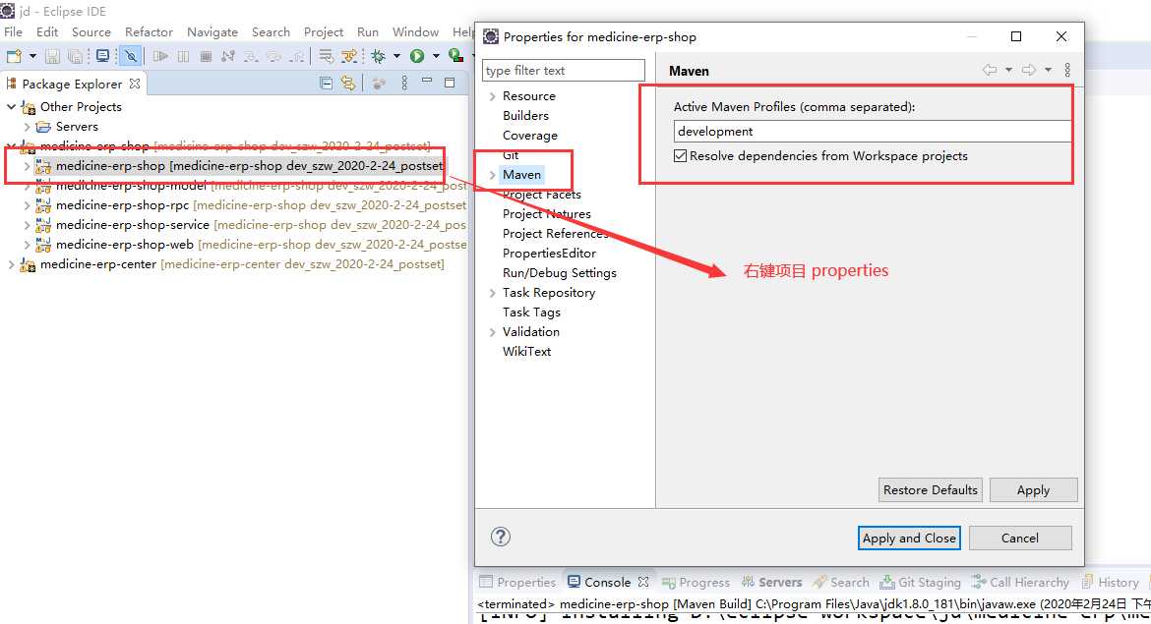Click the Step Over icon
1151x624 pixels.
coord(273,56)
